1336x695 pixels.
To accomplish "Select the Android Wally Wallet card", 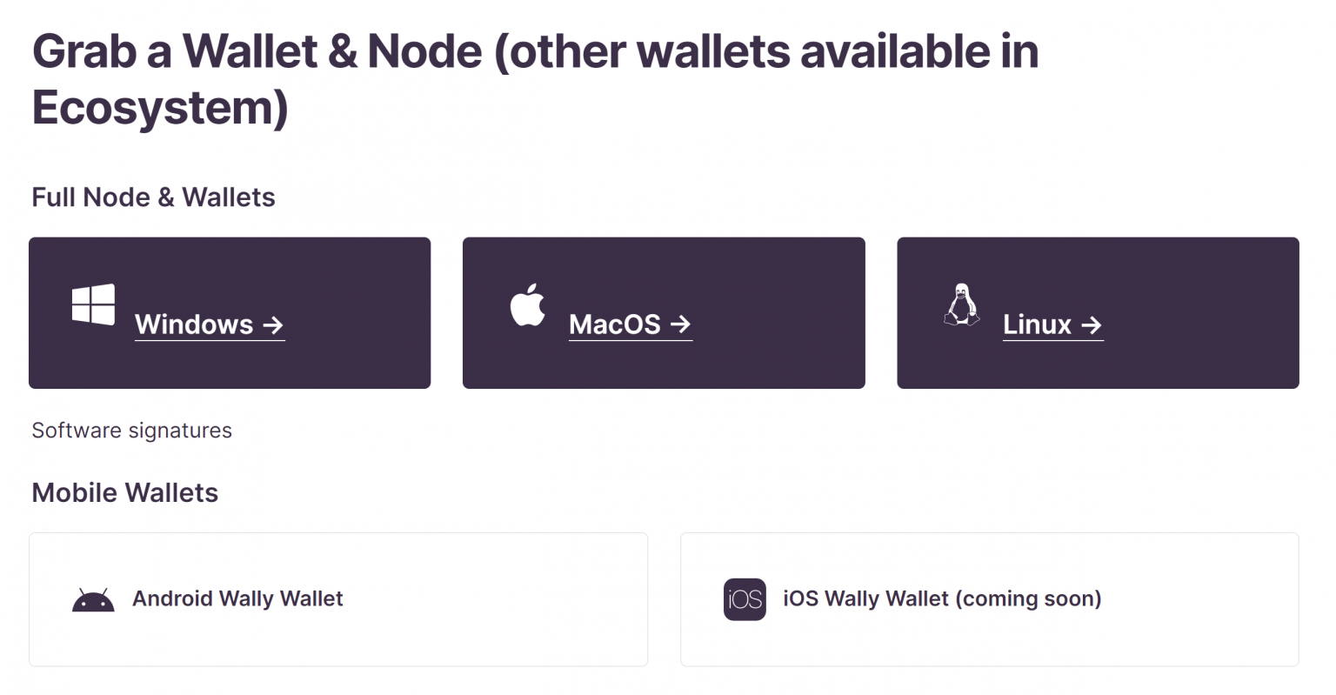I will coord(338,599).
